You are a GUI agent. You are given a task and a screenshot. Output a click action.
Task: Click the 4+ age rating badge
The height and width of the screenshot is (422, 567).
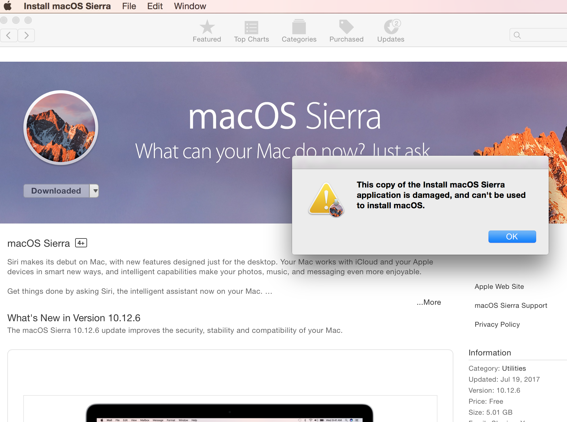(x=81, y=243)
